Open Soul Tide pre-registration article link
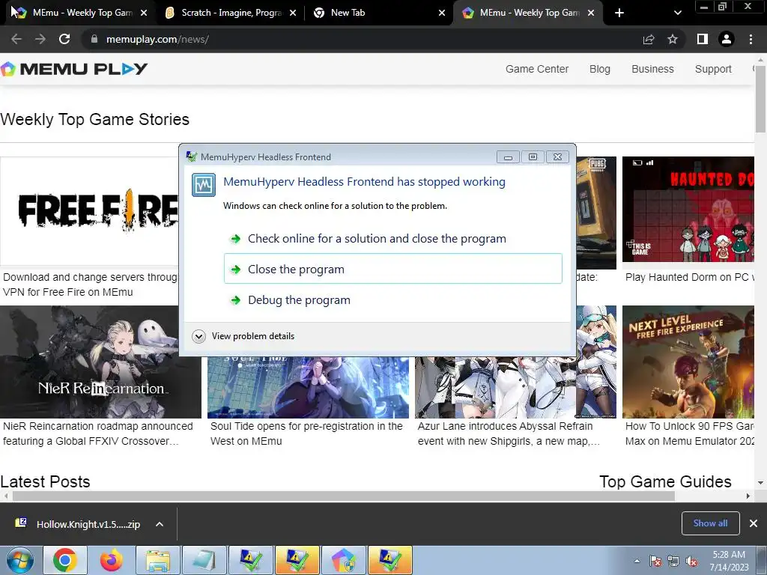 [x=306, y=433]
